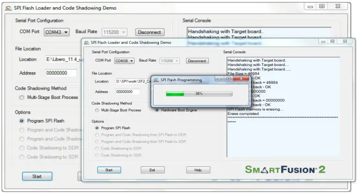The height and width of the screenshot is (193, 359).
Task: Click 'SPI Flash memory is erasing...' console line
Action: pos(255,109)
